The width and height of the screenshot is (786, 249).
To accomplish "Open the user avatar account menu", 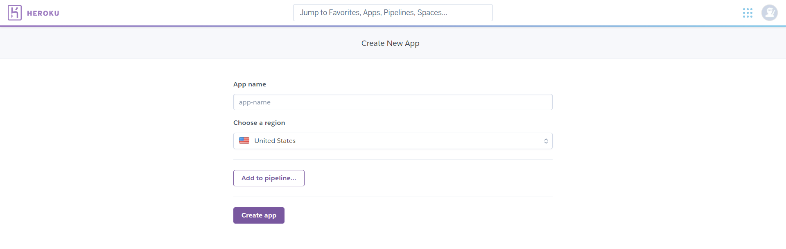I will point(769,13).
